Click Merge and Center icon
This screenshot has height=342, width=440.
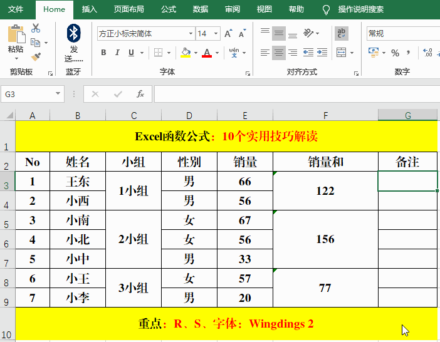click(341, 53)
